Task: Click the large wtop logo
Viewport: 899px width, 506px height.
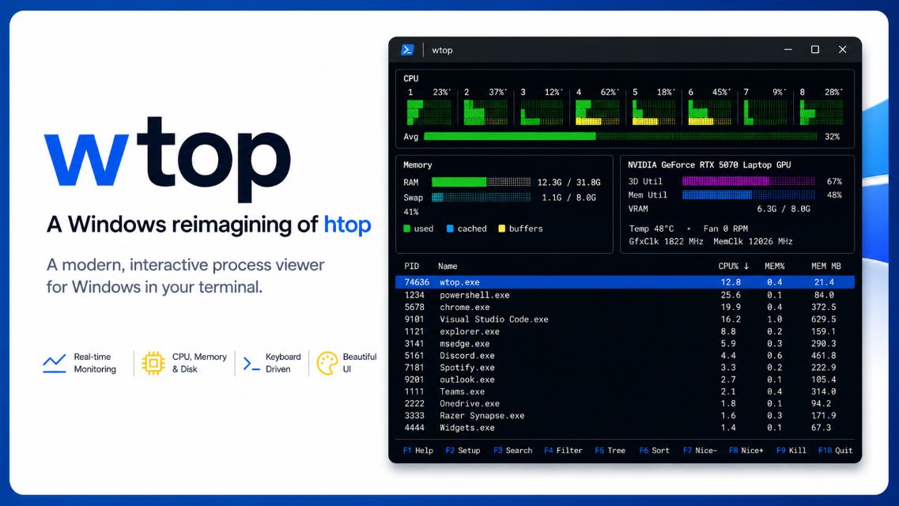Action: 168,159
